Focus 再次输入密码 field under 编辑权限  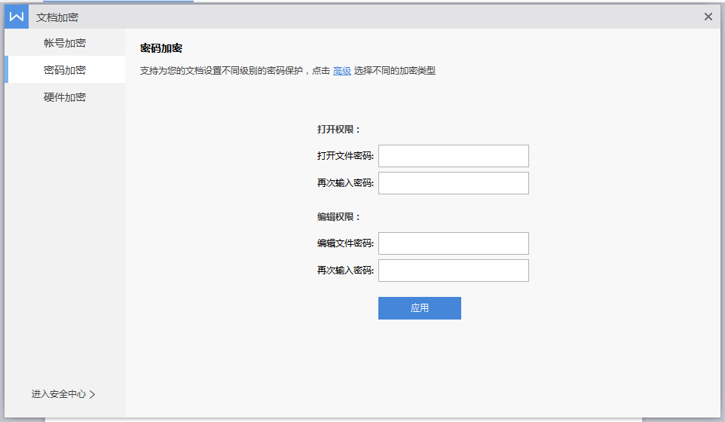click(x=453, y=271)
